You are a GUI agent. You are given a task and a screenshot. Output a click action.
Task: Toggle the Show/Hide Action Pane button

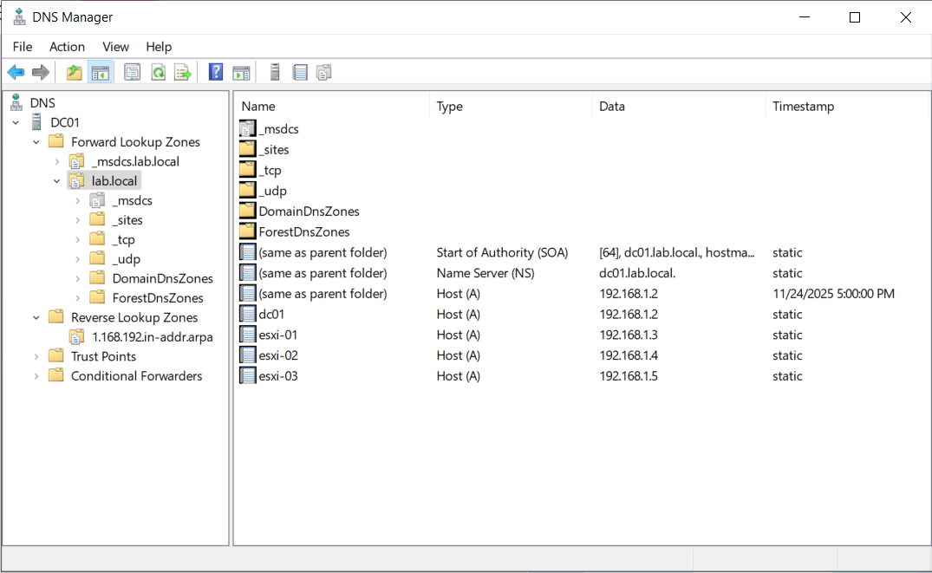[x=241, y=73]
